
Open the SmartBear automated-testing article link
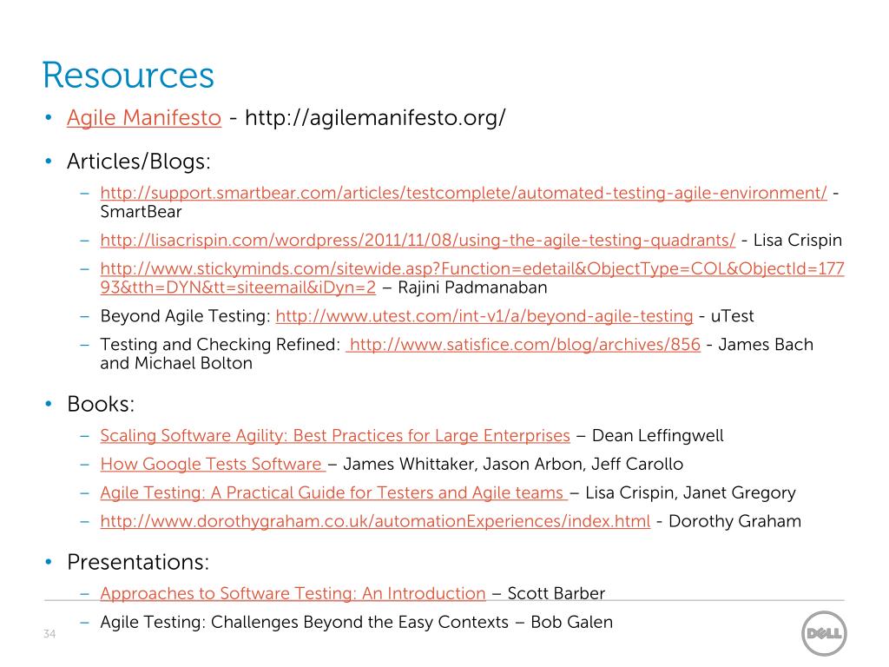(x=464, y=193)
